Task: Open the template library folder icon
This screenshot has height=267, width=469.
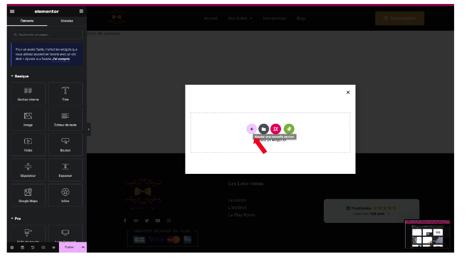Action: point(264,129)
